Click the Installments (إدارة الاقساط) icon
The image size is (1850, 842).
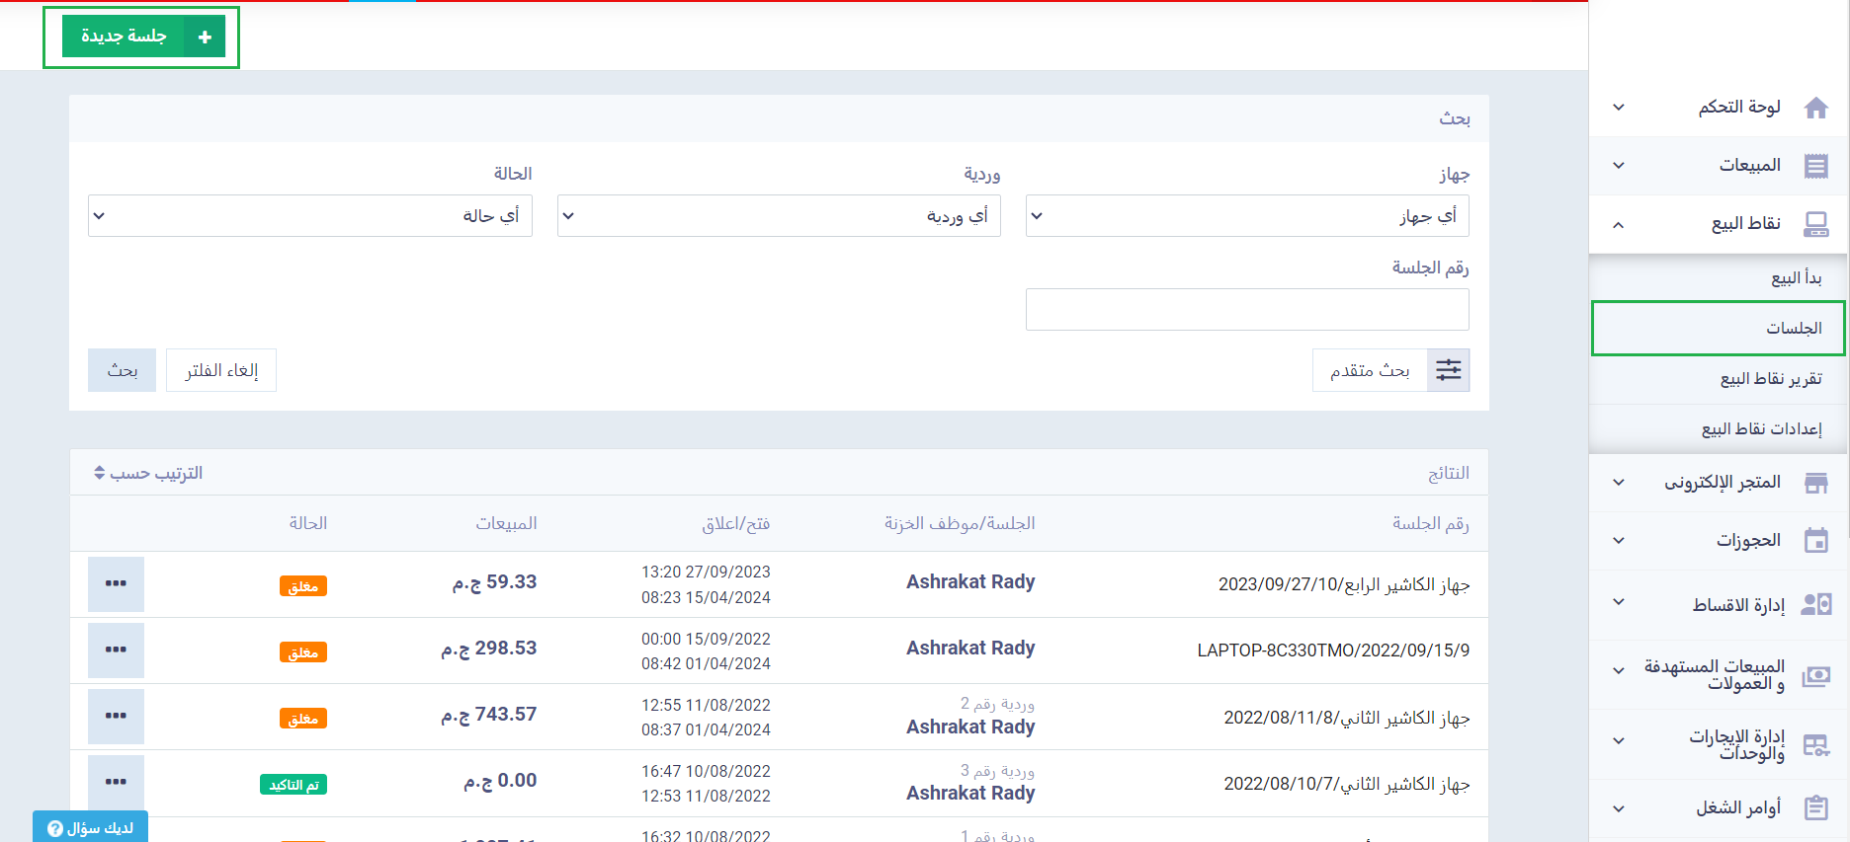pyautogui.click(x=1815, y=604)
